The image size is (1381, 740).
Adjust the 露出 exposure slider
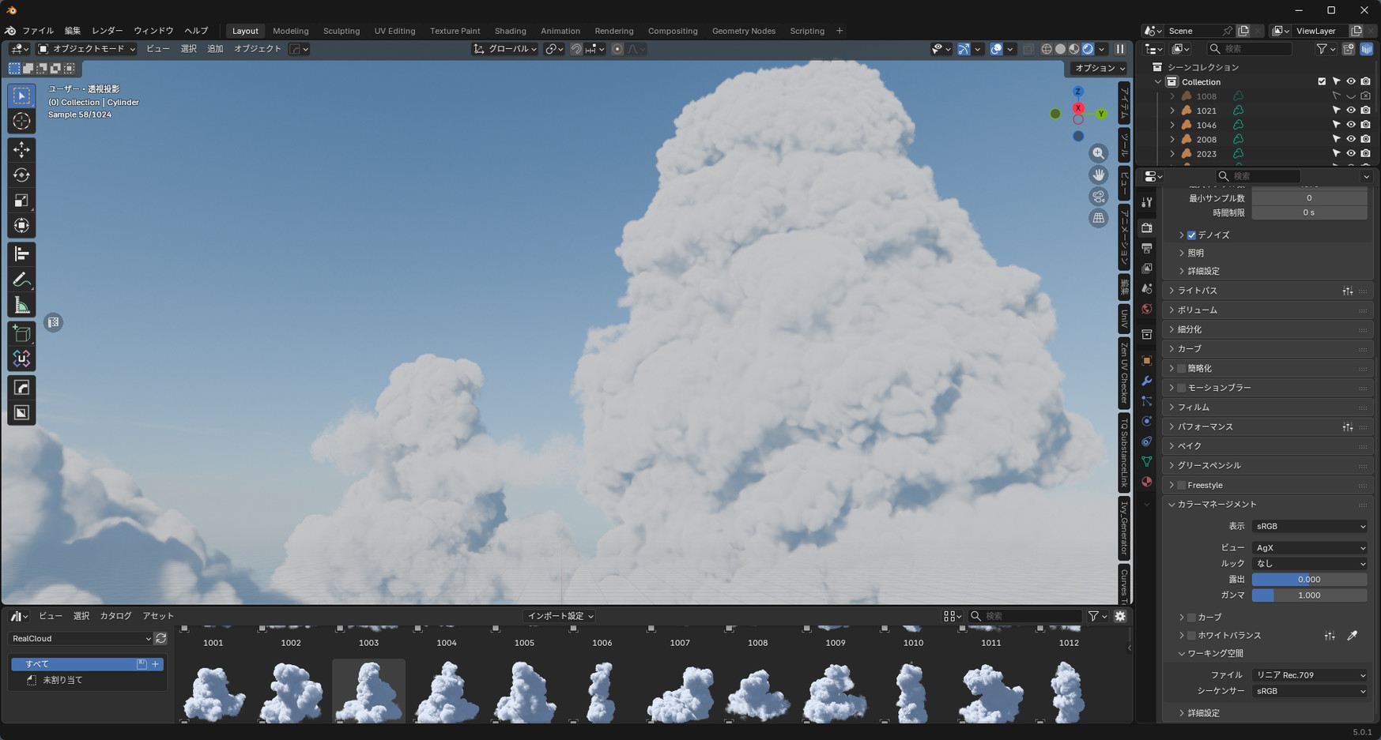(1309, 579)
